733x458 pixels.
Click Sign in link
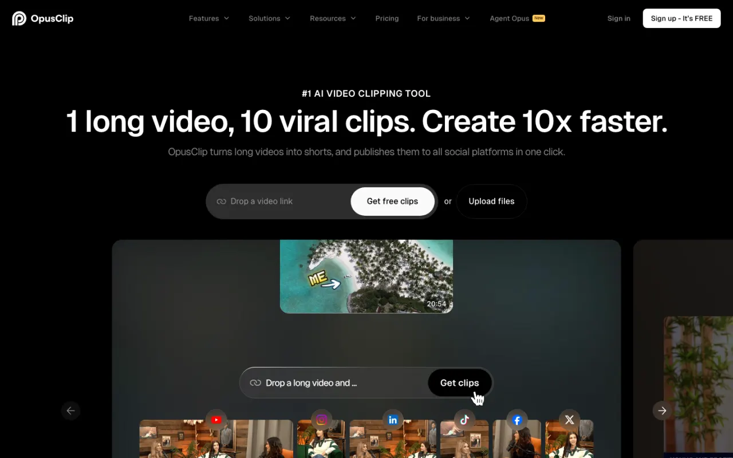pos(618,18)
